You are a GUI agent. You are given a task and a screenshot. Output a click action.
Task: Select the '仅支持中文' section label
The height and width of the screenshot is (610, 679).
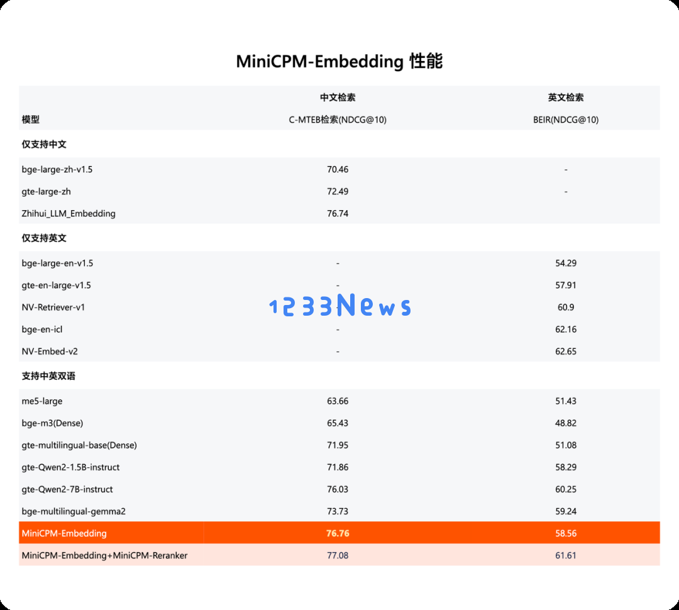click(x=44, y=144)
